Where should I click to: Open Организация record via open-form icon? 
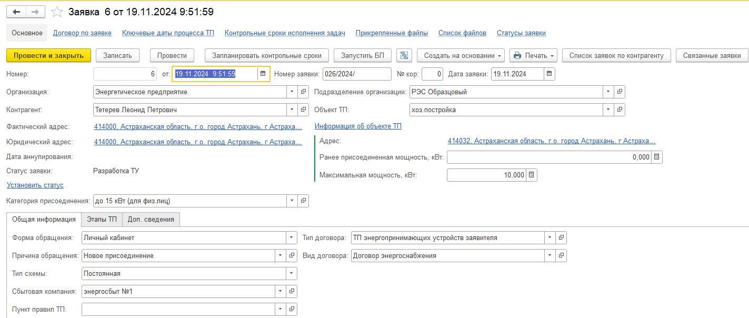[x=303, y=92]
